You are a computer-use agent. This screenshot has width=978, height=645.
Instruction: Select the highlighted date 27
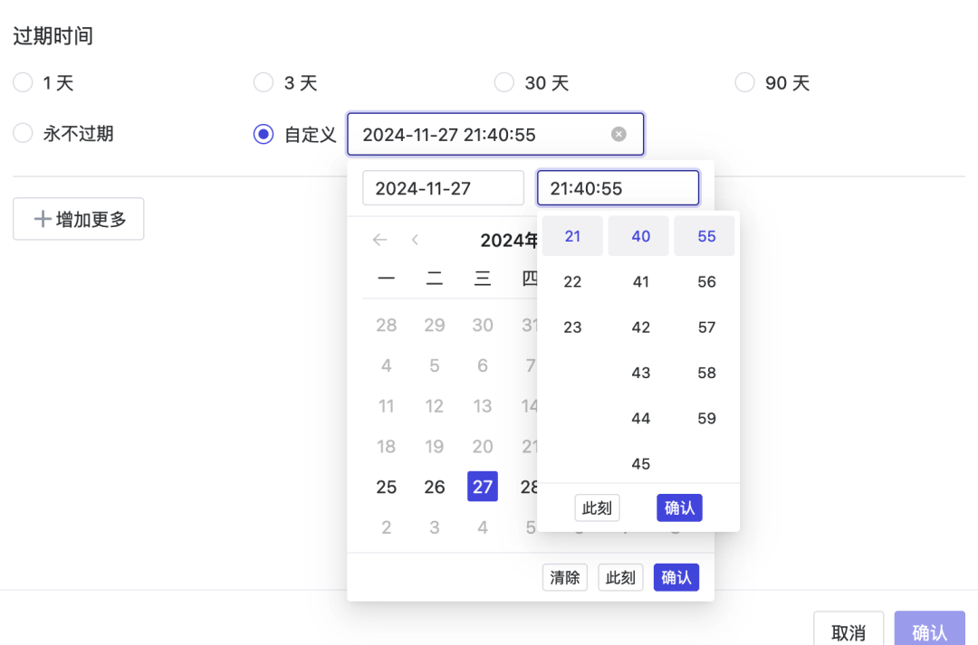(482, 487)
